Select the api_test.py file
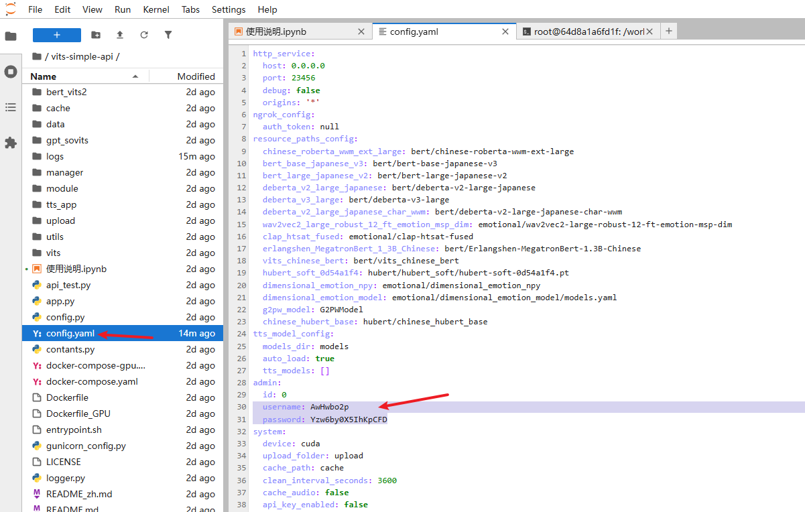Viewport: 805px width, 512px height. click(123, 285)
